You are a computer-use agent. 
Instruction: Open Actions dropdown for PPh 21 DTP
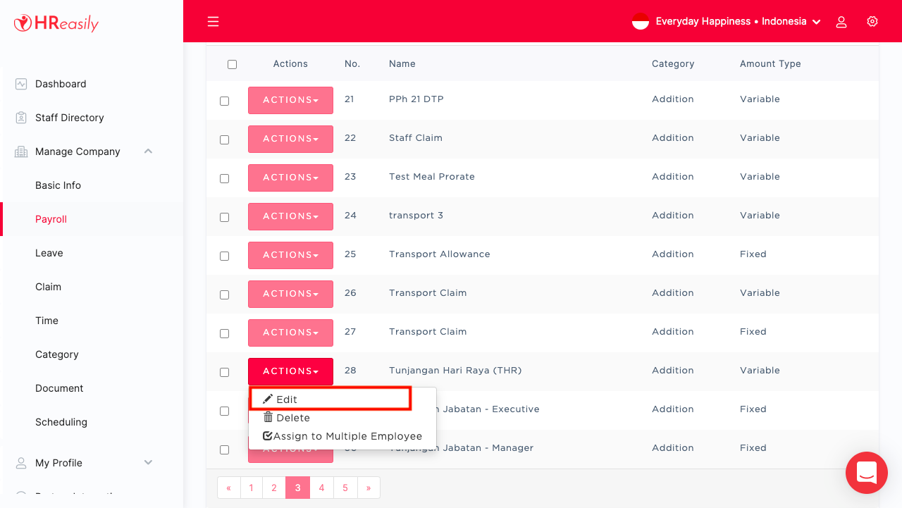point(290,100)
